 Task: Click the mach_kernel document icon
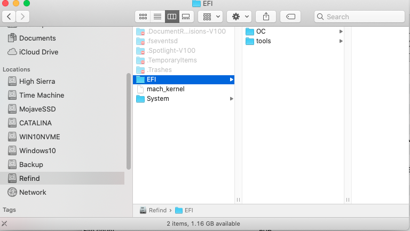(140, 89)
